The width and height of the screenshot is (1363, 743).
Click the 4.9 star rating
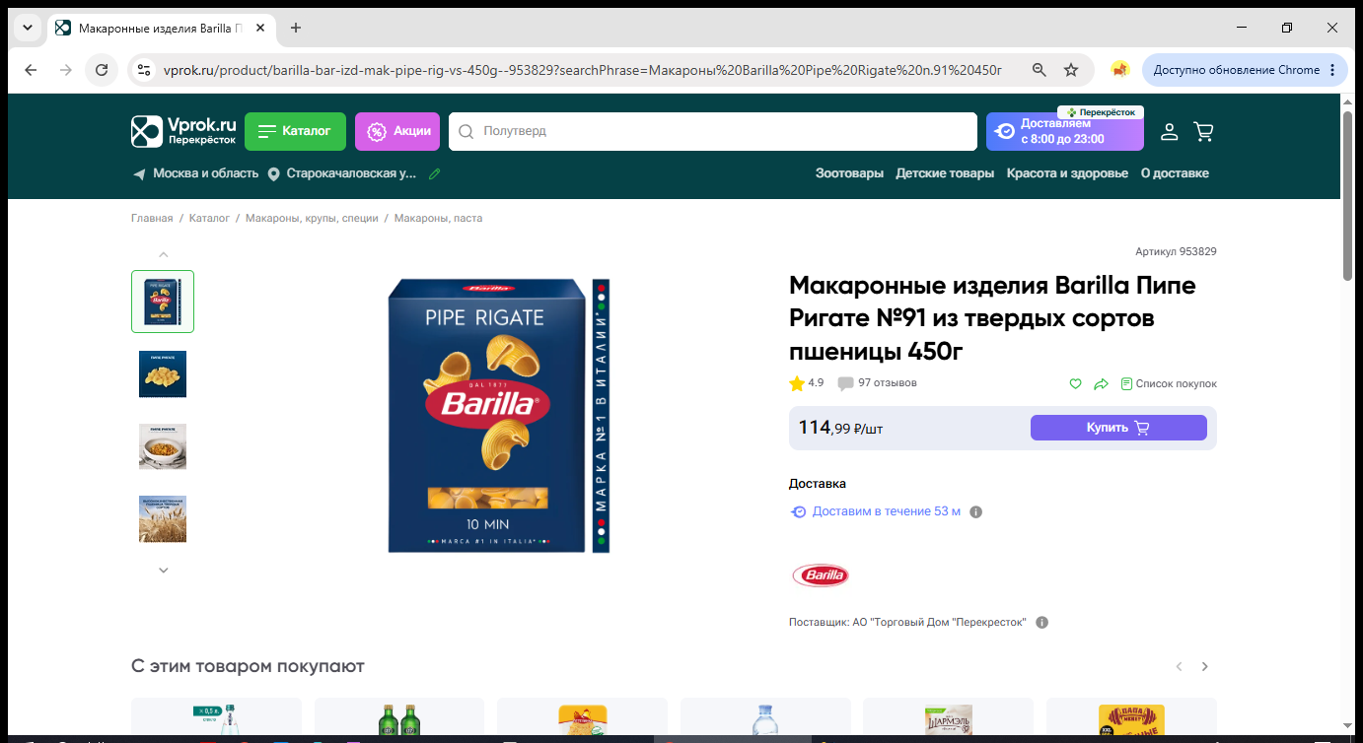807,383
